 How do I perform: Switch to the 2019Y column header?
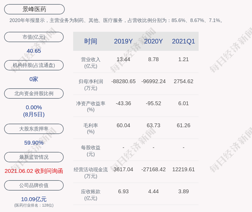(x=123, y=41)
